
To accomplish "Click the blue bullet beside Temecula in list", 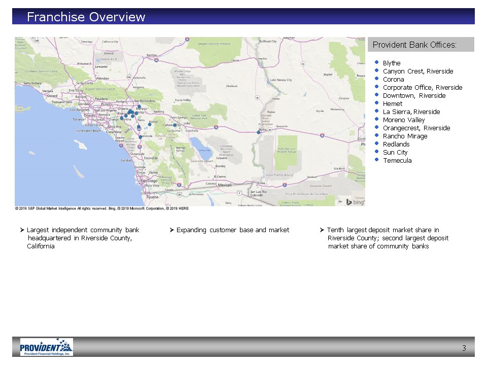I will point(376,160).
